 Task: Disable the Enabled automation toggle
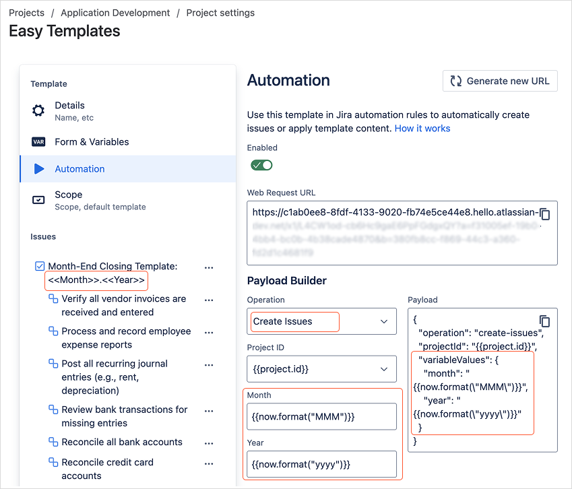pyautogui.click(x=261, y=165)
